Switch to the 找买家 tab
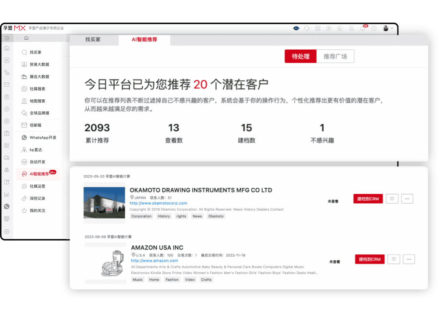This screenshot has width=445, height=314. pos(94,40)
